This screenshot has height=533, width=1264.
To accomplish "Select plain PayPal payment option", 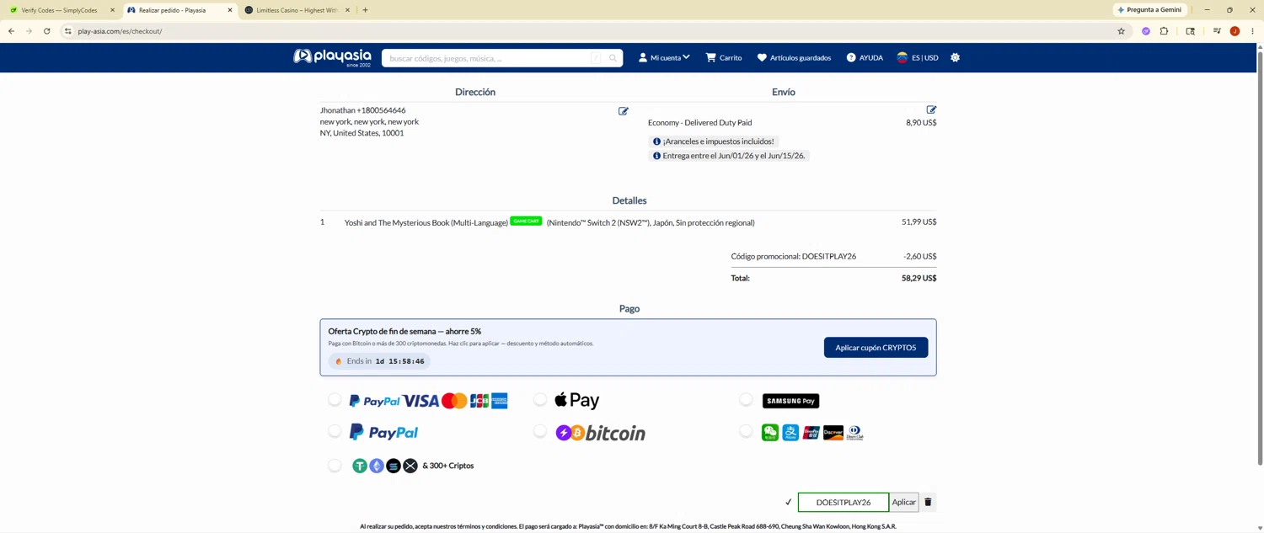I will pos(335,432).
